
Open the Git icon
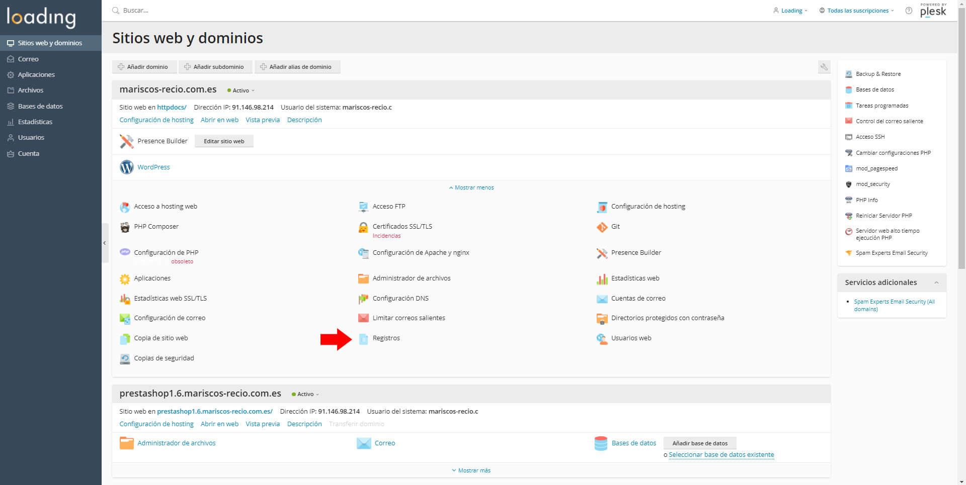[602, 227]
